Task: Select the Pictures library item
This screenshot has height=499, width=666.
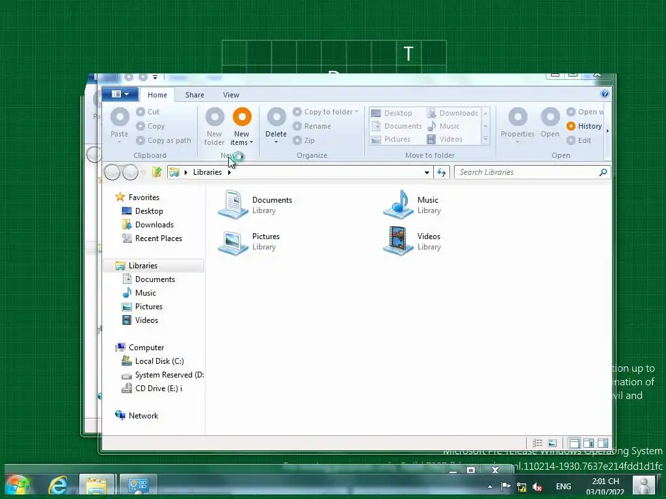Action: (x=249, y=241)
